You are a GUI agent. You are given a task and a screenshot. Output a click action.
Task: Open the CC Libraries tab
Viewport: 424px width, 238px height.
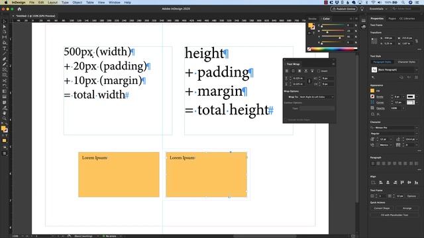[x=407, y=19]
